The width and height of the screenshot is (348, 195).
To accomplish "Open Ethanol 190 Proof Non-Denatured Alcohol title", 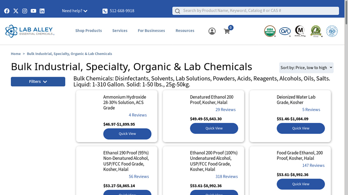I will click(126, 161).
